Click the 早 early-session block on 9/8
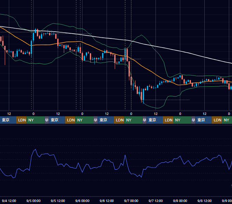This screenshot has height=204, width=232. point(193,120)
